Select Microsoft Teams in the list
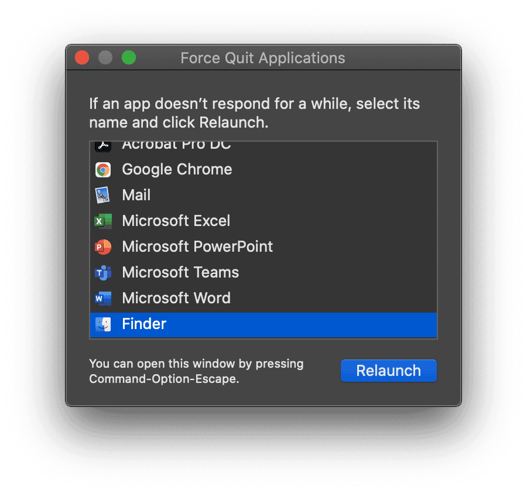This screenshot has width=527, height=493. pyautogui.click(x=180, y=272)
